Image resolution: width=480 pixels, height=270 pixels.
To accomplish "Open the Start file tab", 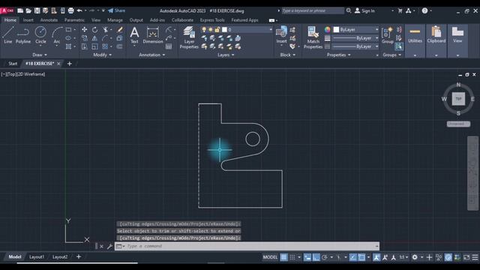I will [x=13, y=64].
